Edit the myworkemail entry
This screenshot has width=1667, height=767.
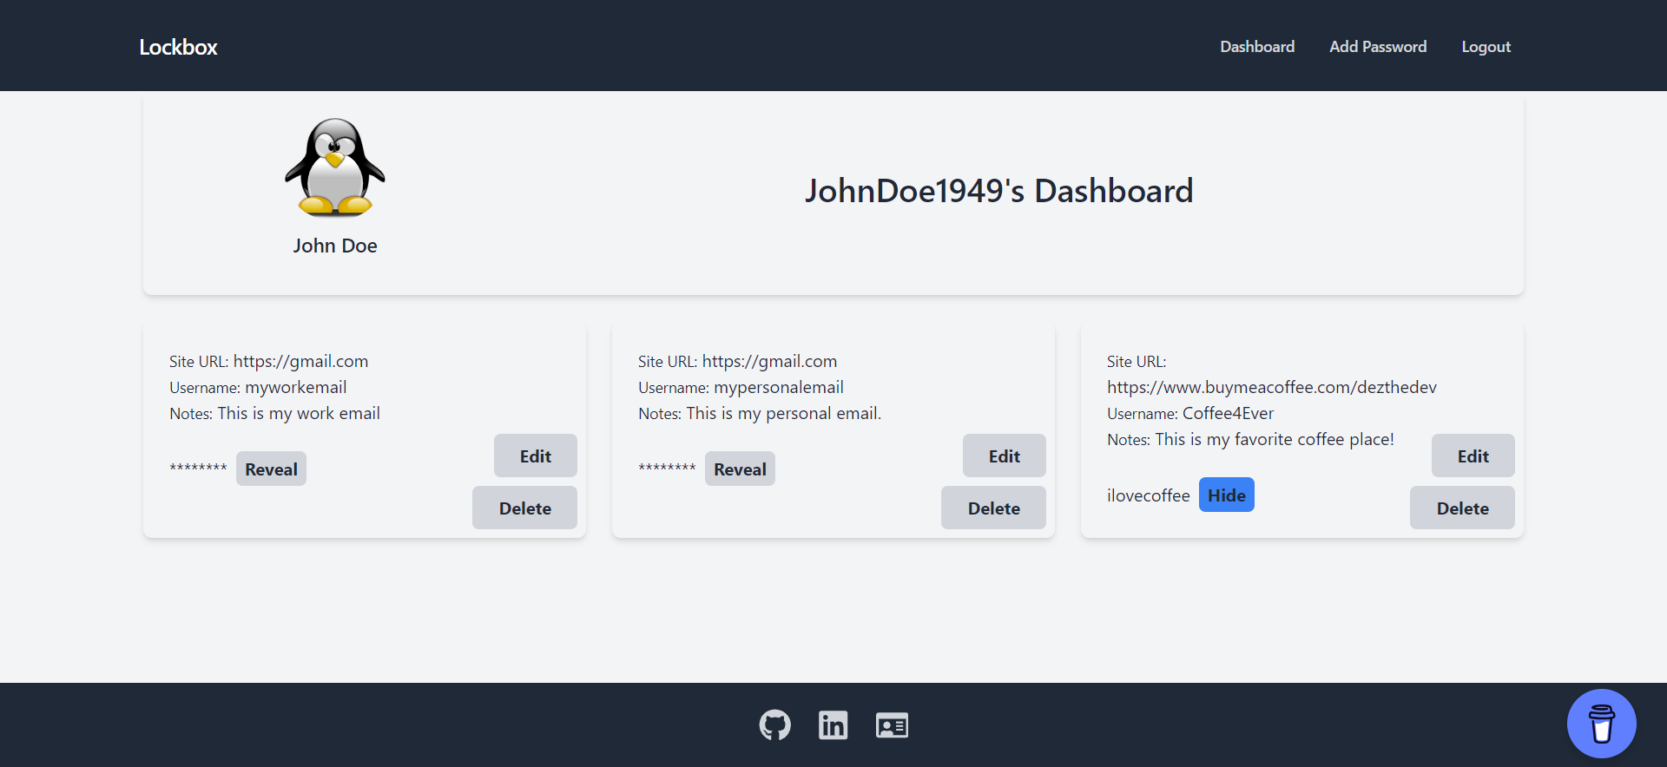pos(535,456)
